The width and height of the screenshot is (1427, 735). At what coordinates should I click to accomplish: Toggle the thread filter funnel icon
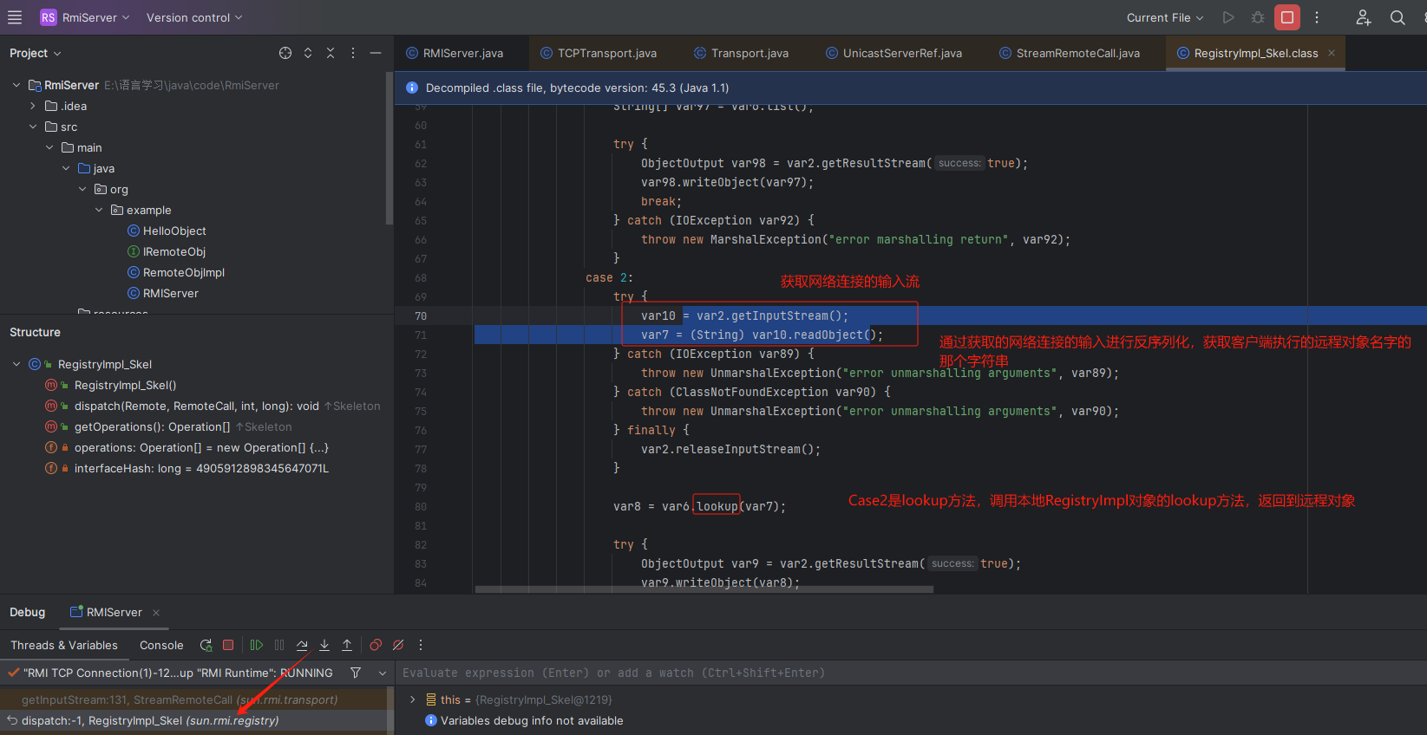(356, 673)
